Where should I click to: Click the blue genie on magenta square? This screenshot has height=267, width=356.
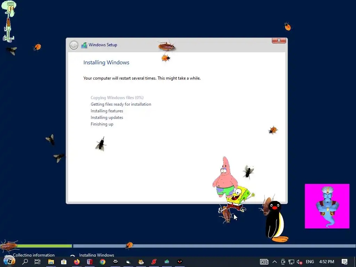point(327,206)
